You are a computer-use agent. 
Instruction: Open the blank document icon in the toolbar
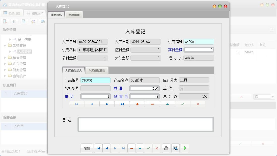(x=24, y=21)
